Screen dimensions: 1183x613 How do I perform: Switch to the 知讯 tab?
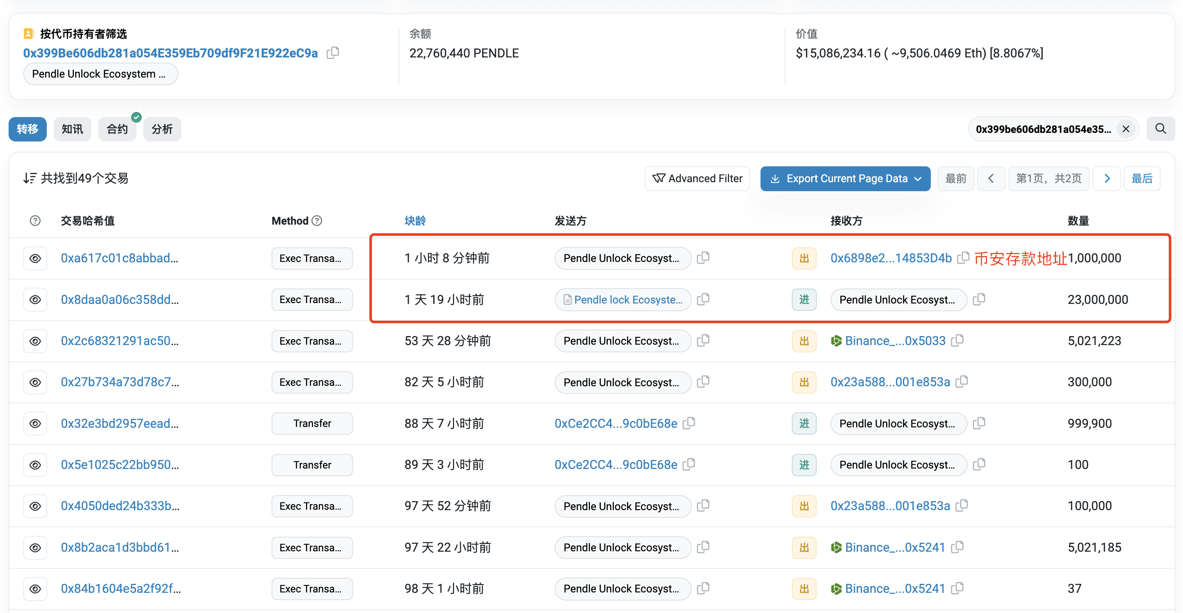click(72, 129)
